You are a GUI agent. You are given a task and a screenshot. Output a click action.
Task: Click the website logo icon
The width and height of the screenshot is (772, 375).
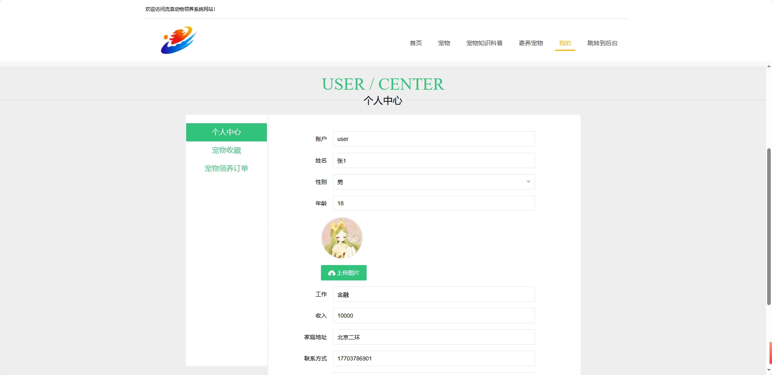tap(178, 40)
